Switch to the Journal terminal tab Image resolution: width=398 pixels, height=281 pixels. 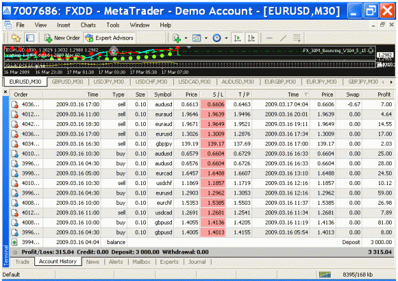click(197, 262)
